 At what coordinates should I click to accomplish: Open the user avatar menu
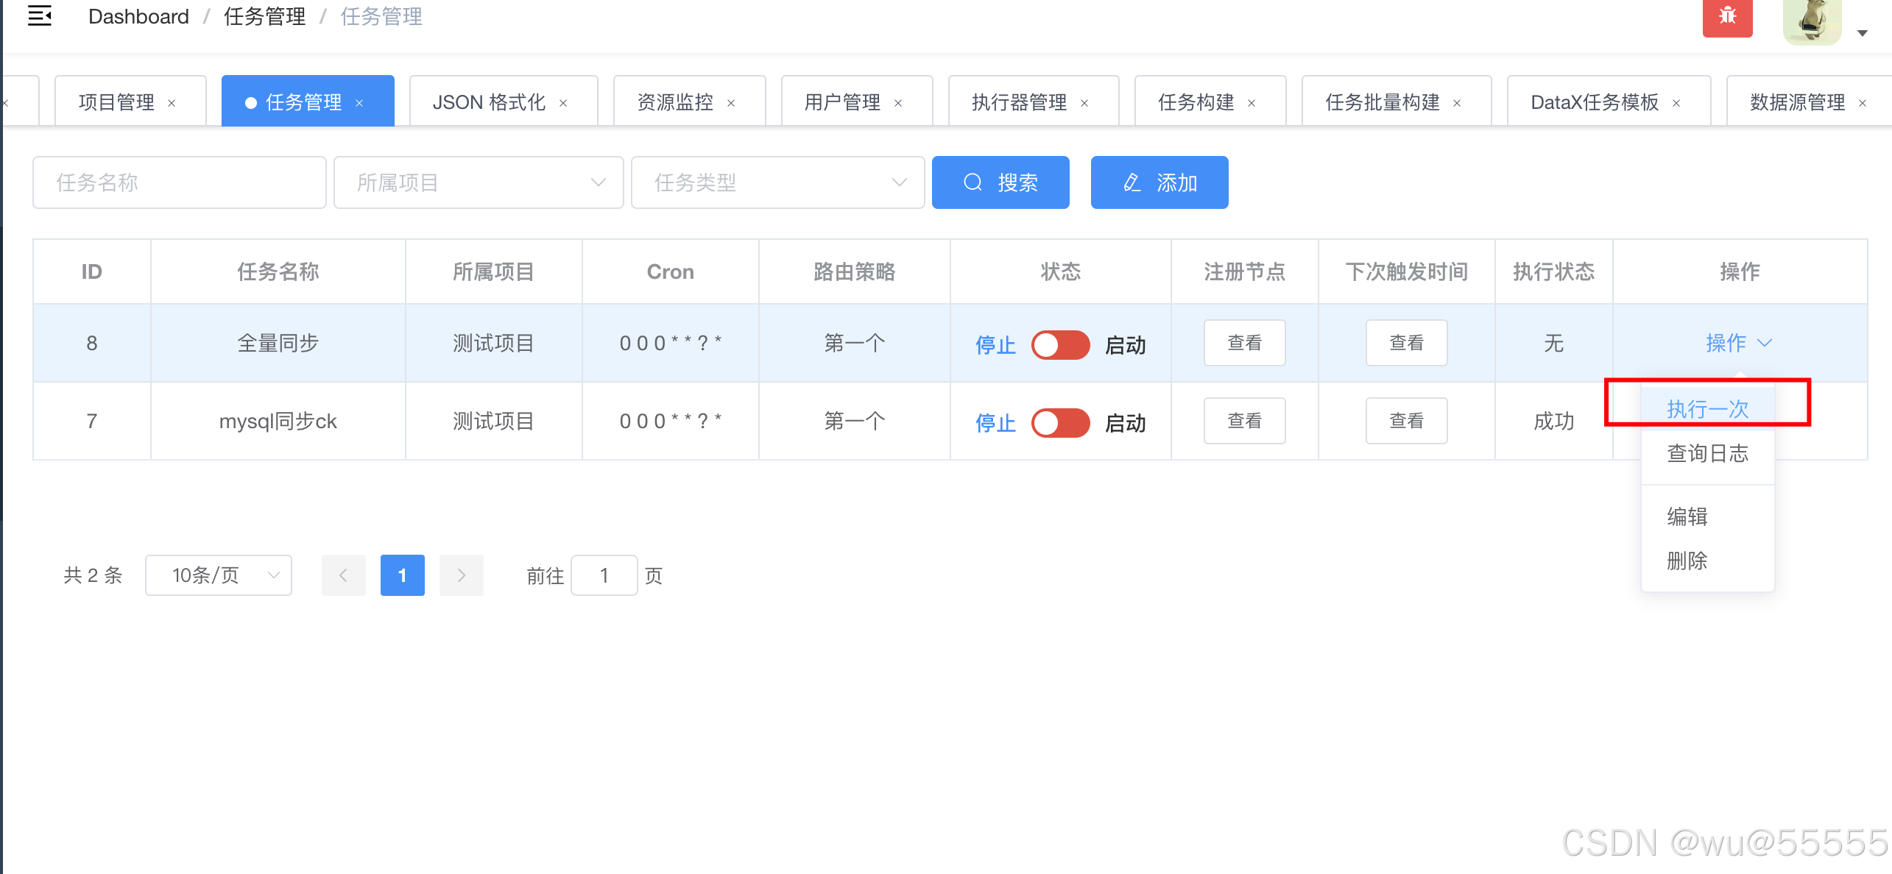1812,21
